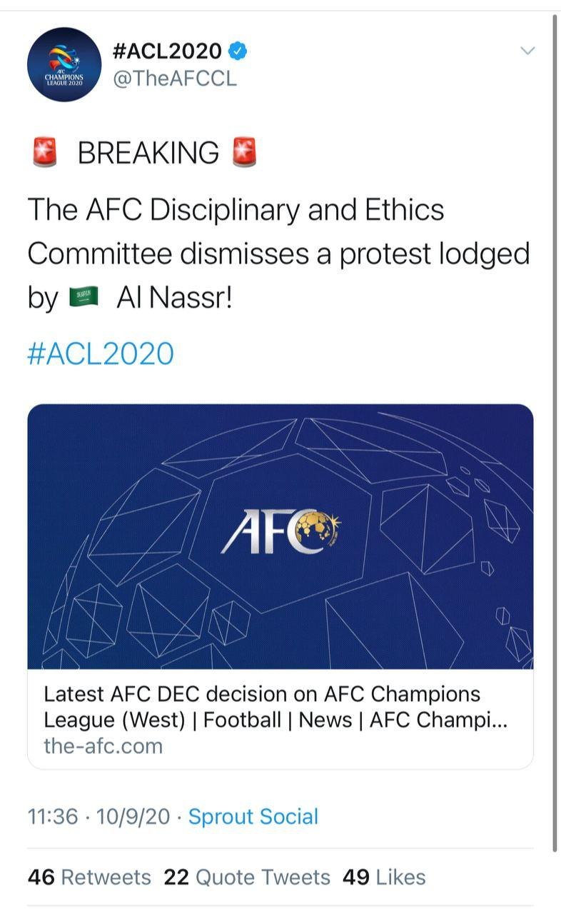
Task: Click the word BREAKING in the tweet
Action: point(148,153)
